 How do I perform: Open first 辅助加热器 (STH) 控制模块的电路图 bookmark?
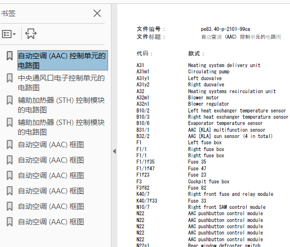tap(61, 105)
